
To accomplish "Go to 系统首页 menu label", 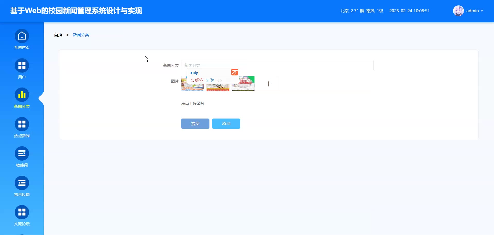I will tap(22, 48).
